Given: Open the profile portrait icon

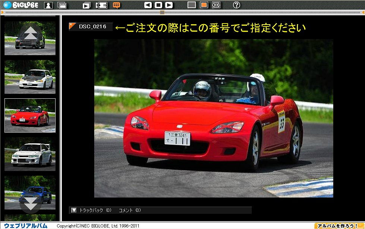Looking at the screenshot, I should [x=48, y=5].
